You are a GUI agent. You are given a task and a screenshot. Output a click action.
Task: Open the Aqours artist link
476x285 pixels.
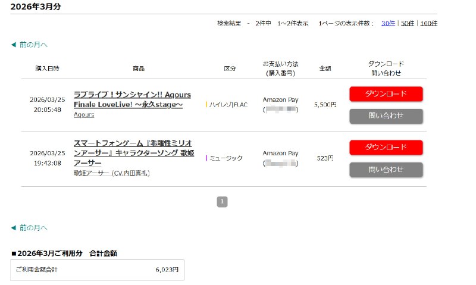[84, 114]
